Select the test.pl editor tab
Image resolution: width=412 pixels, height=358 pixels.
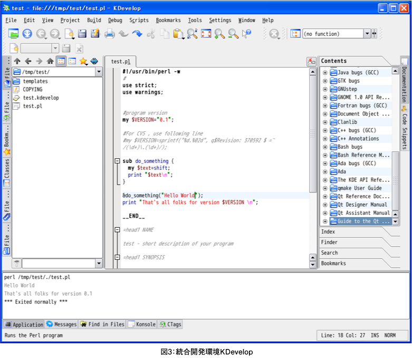coord(121,62)
